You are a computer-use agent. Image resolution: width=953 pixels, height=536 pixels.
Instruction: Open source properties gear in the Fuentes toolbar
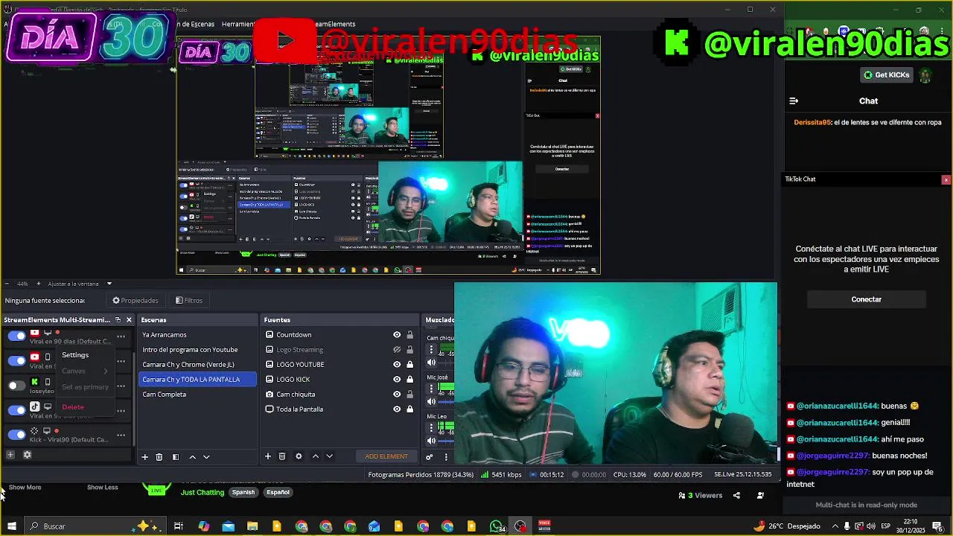tap(299, 456)
